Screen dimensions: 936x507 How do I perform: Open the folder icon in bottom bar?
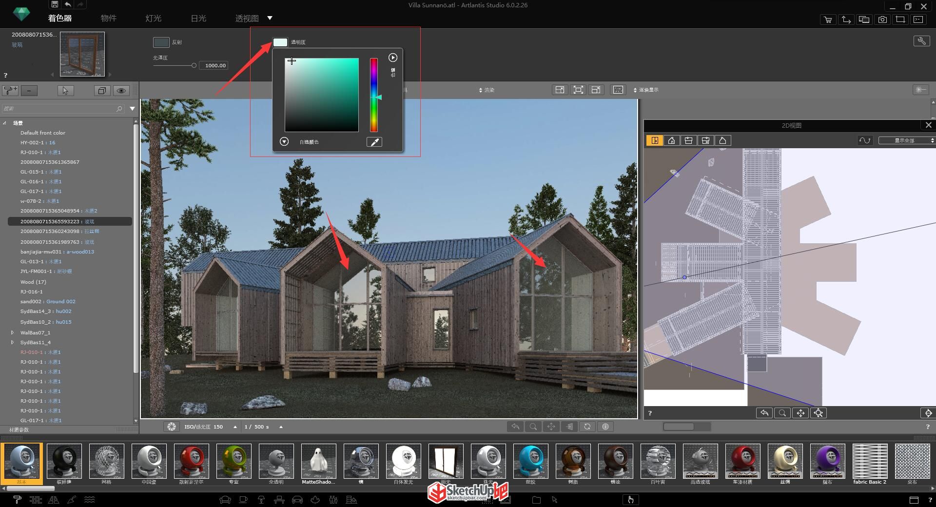(536, 500)
